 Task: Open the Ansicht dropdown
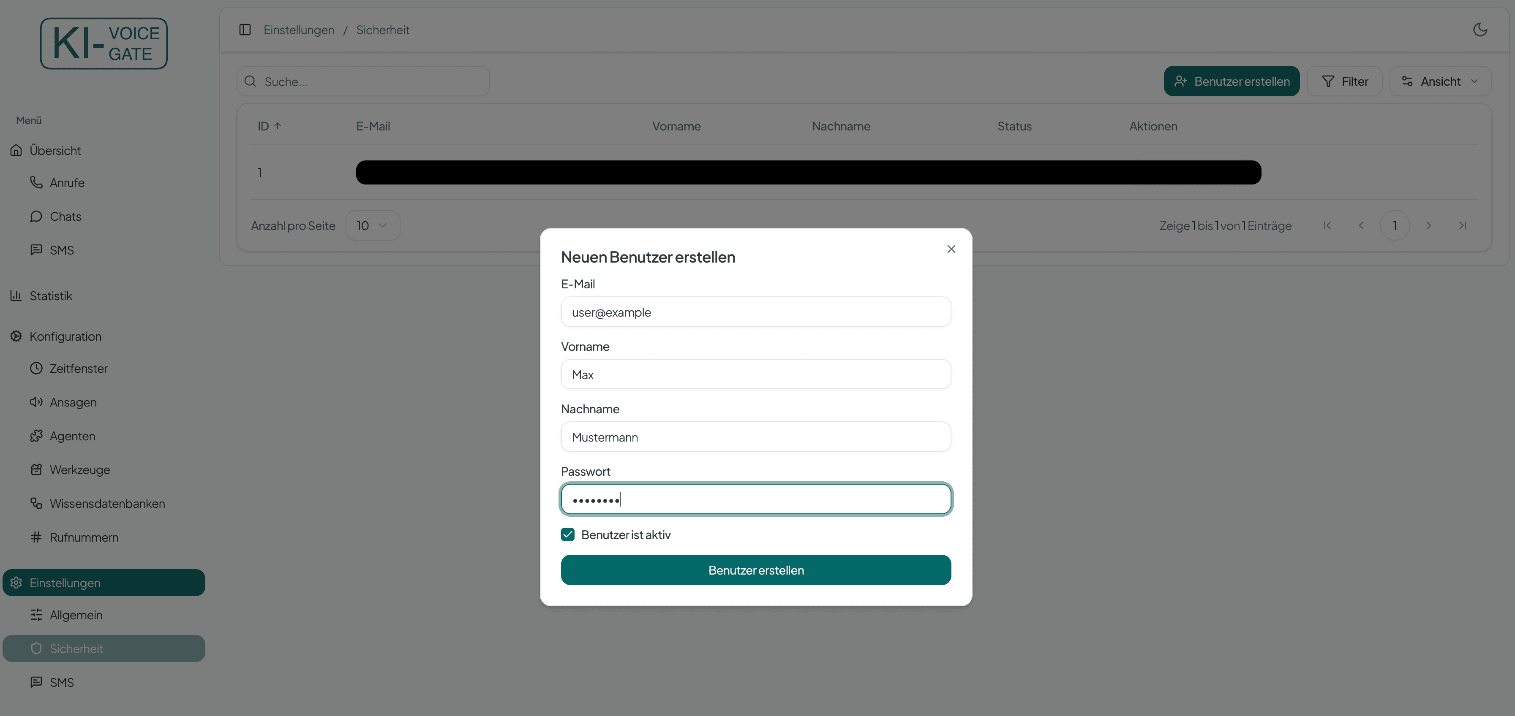(1440, 81)
